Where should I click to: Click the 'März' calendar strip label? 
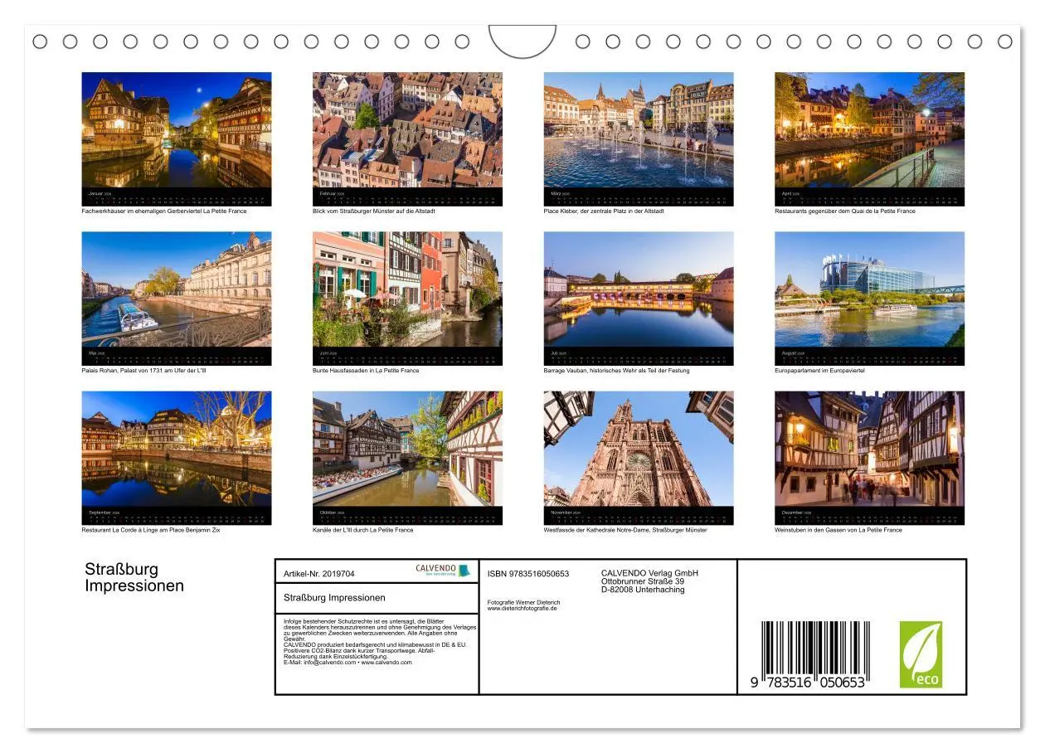561,193
